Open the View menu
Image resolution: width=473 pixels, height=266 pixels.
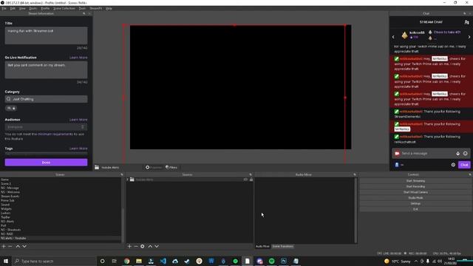(22, 8)
